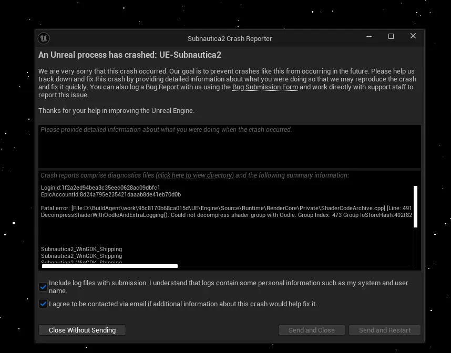Viewport: 451px width, 353px height.
Task: Maximize the Crash Reporter window
Action: pyautogui.click(x=391, y=36)
